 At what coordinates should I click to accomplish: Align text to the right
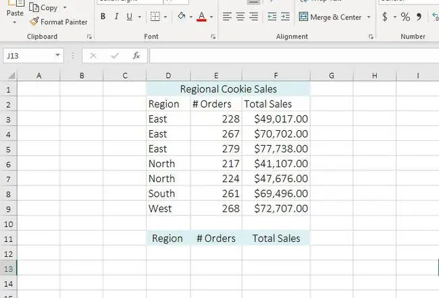(254, 16)
